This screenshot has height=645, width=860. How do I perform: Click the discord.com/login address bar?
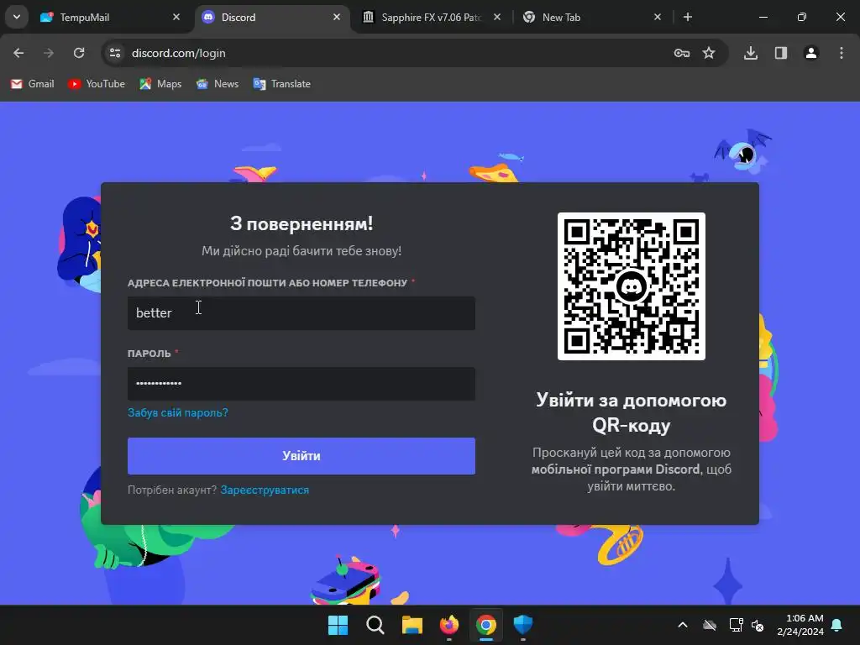(x=384, y=53)
